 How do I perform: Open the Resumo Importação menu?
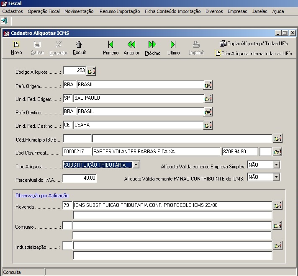(120, 11)
